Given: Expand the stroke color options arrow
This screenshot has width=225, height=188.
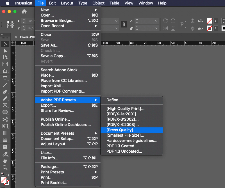Looking at the screenshot, I should [216, 28].
